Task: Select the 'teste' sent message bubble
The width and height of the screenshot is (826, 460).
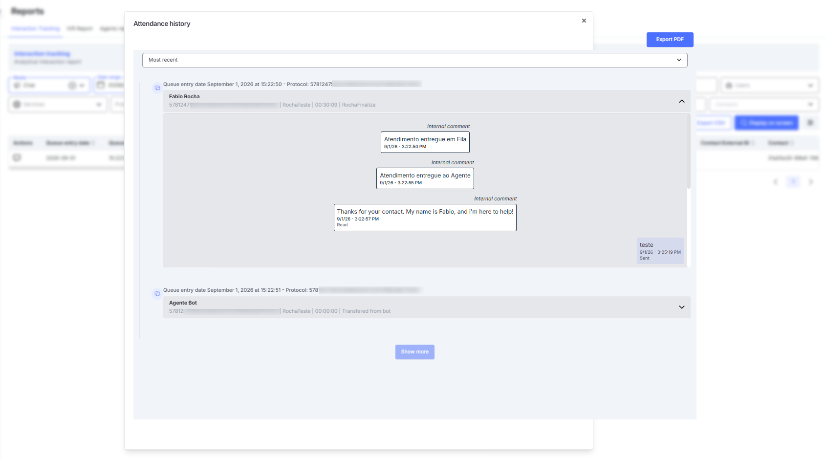Action: click(660, 251)
